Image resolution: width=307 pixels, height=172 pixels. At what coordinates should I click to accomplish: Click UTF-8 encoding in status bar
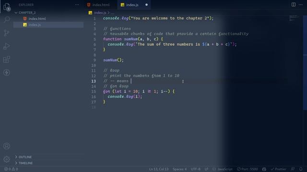coord(195,169)
